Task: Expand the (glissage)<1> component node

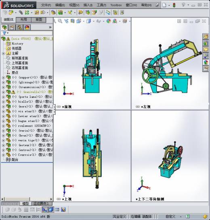Action: point(3,82)
